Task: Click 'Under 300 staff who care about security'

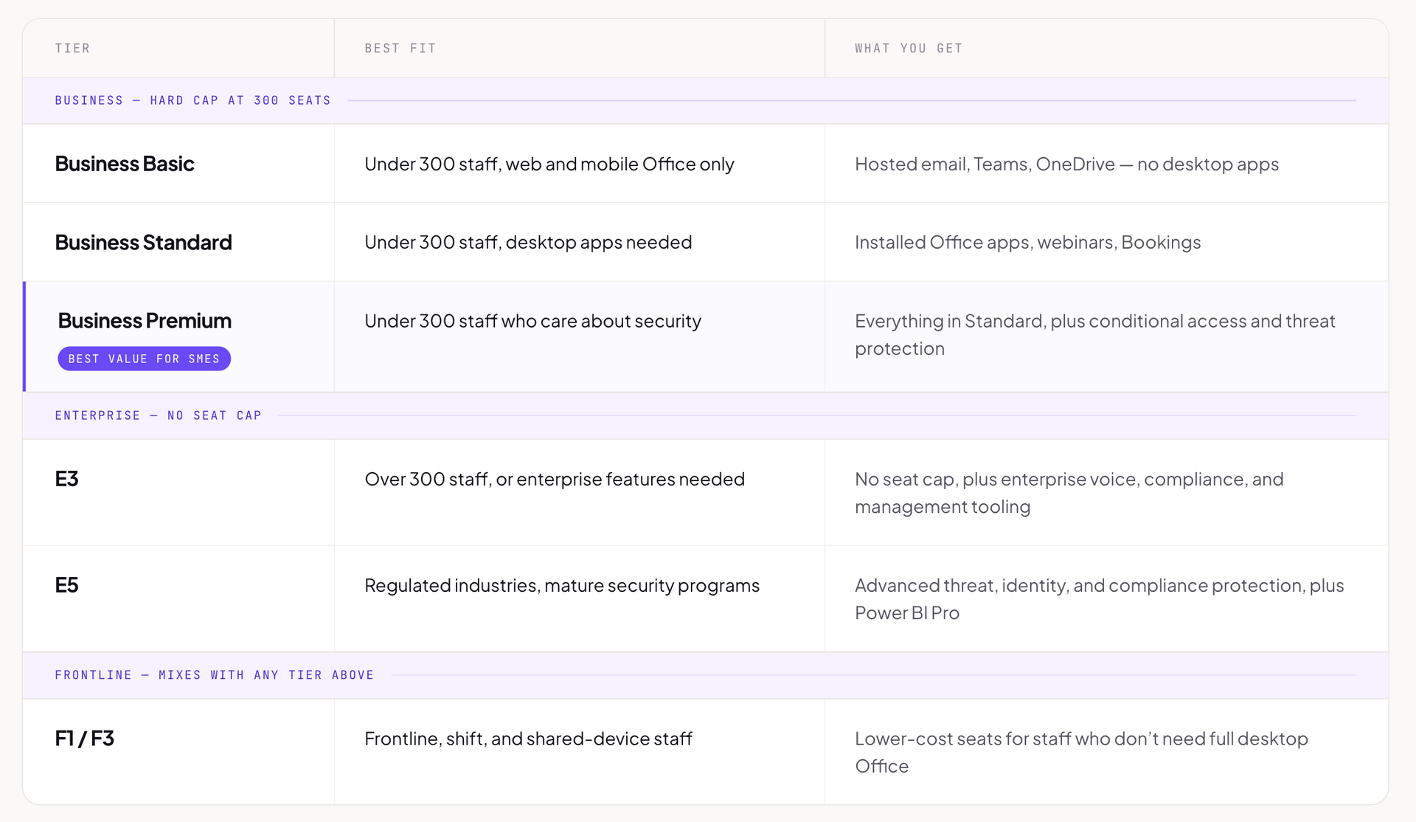Action: 532,321
